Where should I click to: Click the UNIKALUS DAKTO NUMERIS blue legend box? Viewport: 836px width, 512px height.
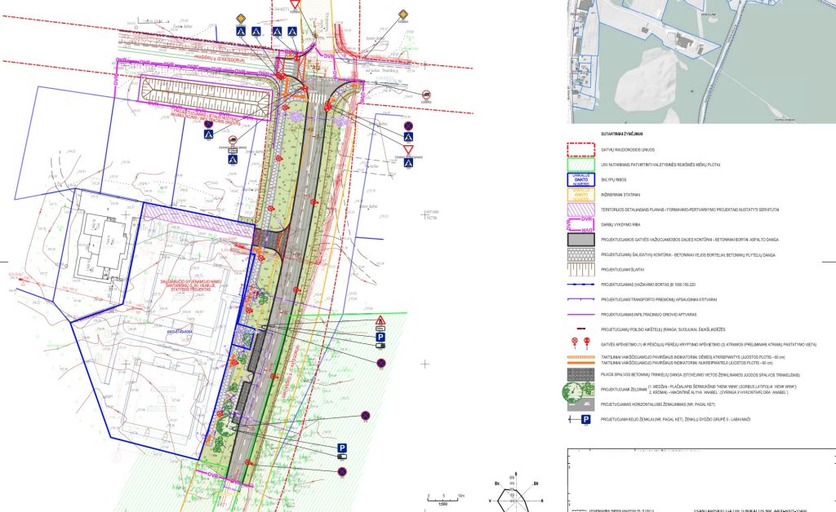pos(580,179)
